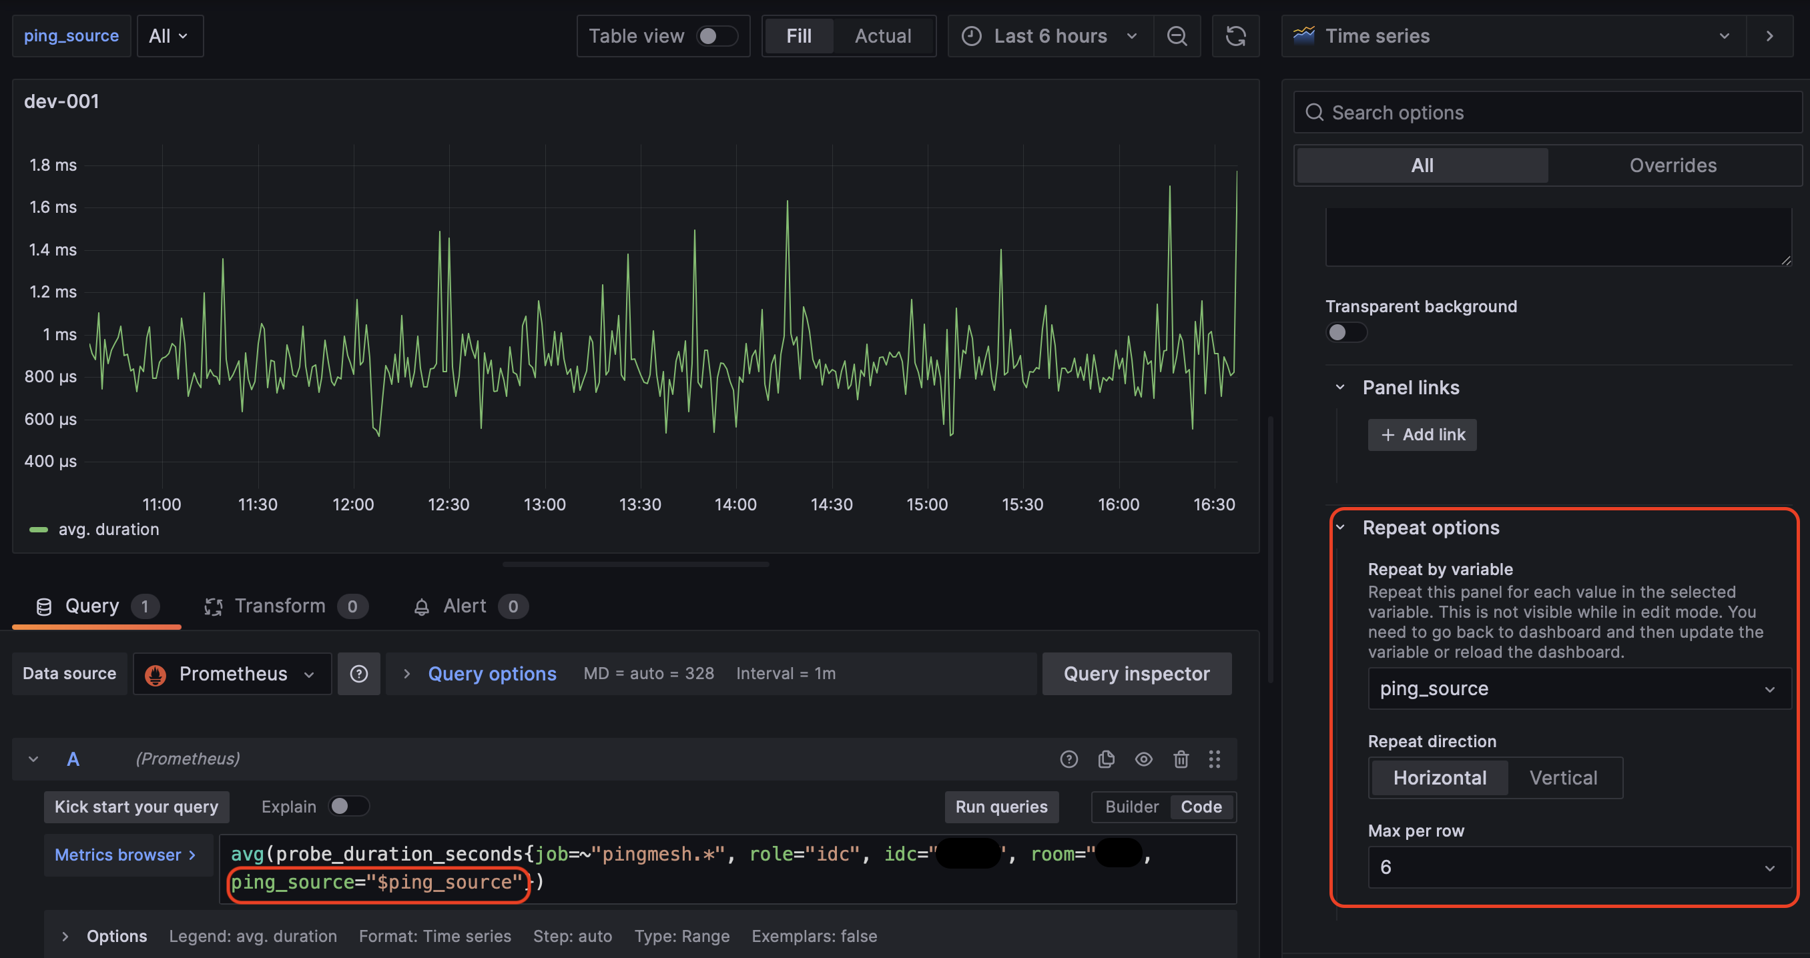The image size is (1810, 958).
Task: Click the avg. duration legend color swatch
Action: tap(39, 530)
